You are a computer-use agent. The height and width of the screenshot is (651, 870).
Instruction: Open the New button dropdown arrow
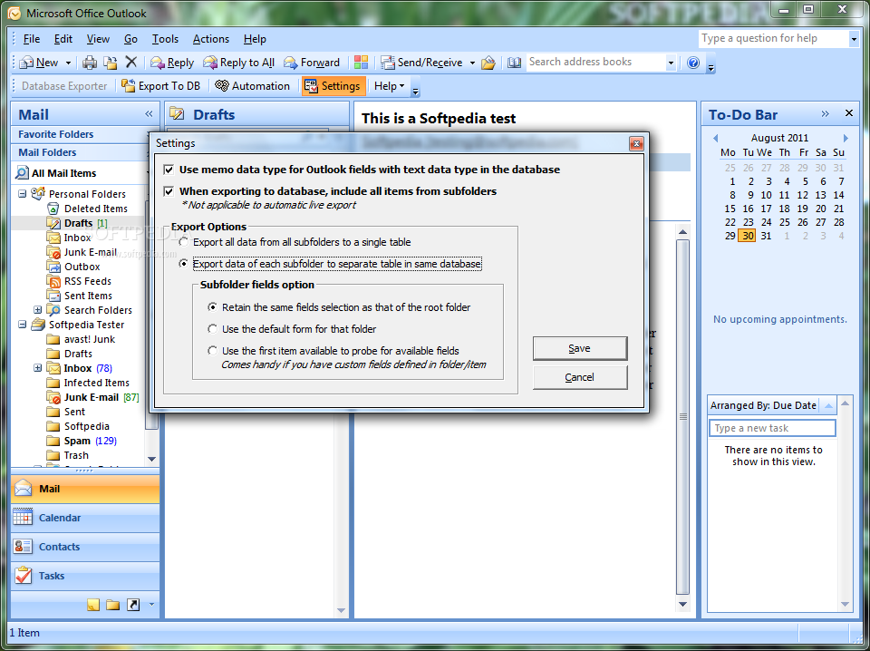pyautogui.click(x=68, y=63)
